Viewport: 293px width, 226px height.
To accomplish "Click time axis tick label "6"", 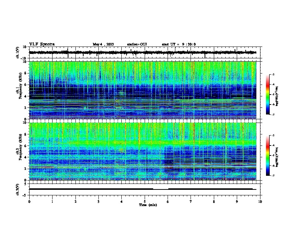I will (x=168, y=202).
